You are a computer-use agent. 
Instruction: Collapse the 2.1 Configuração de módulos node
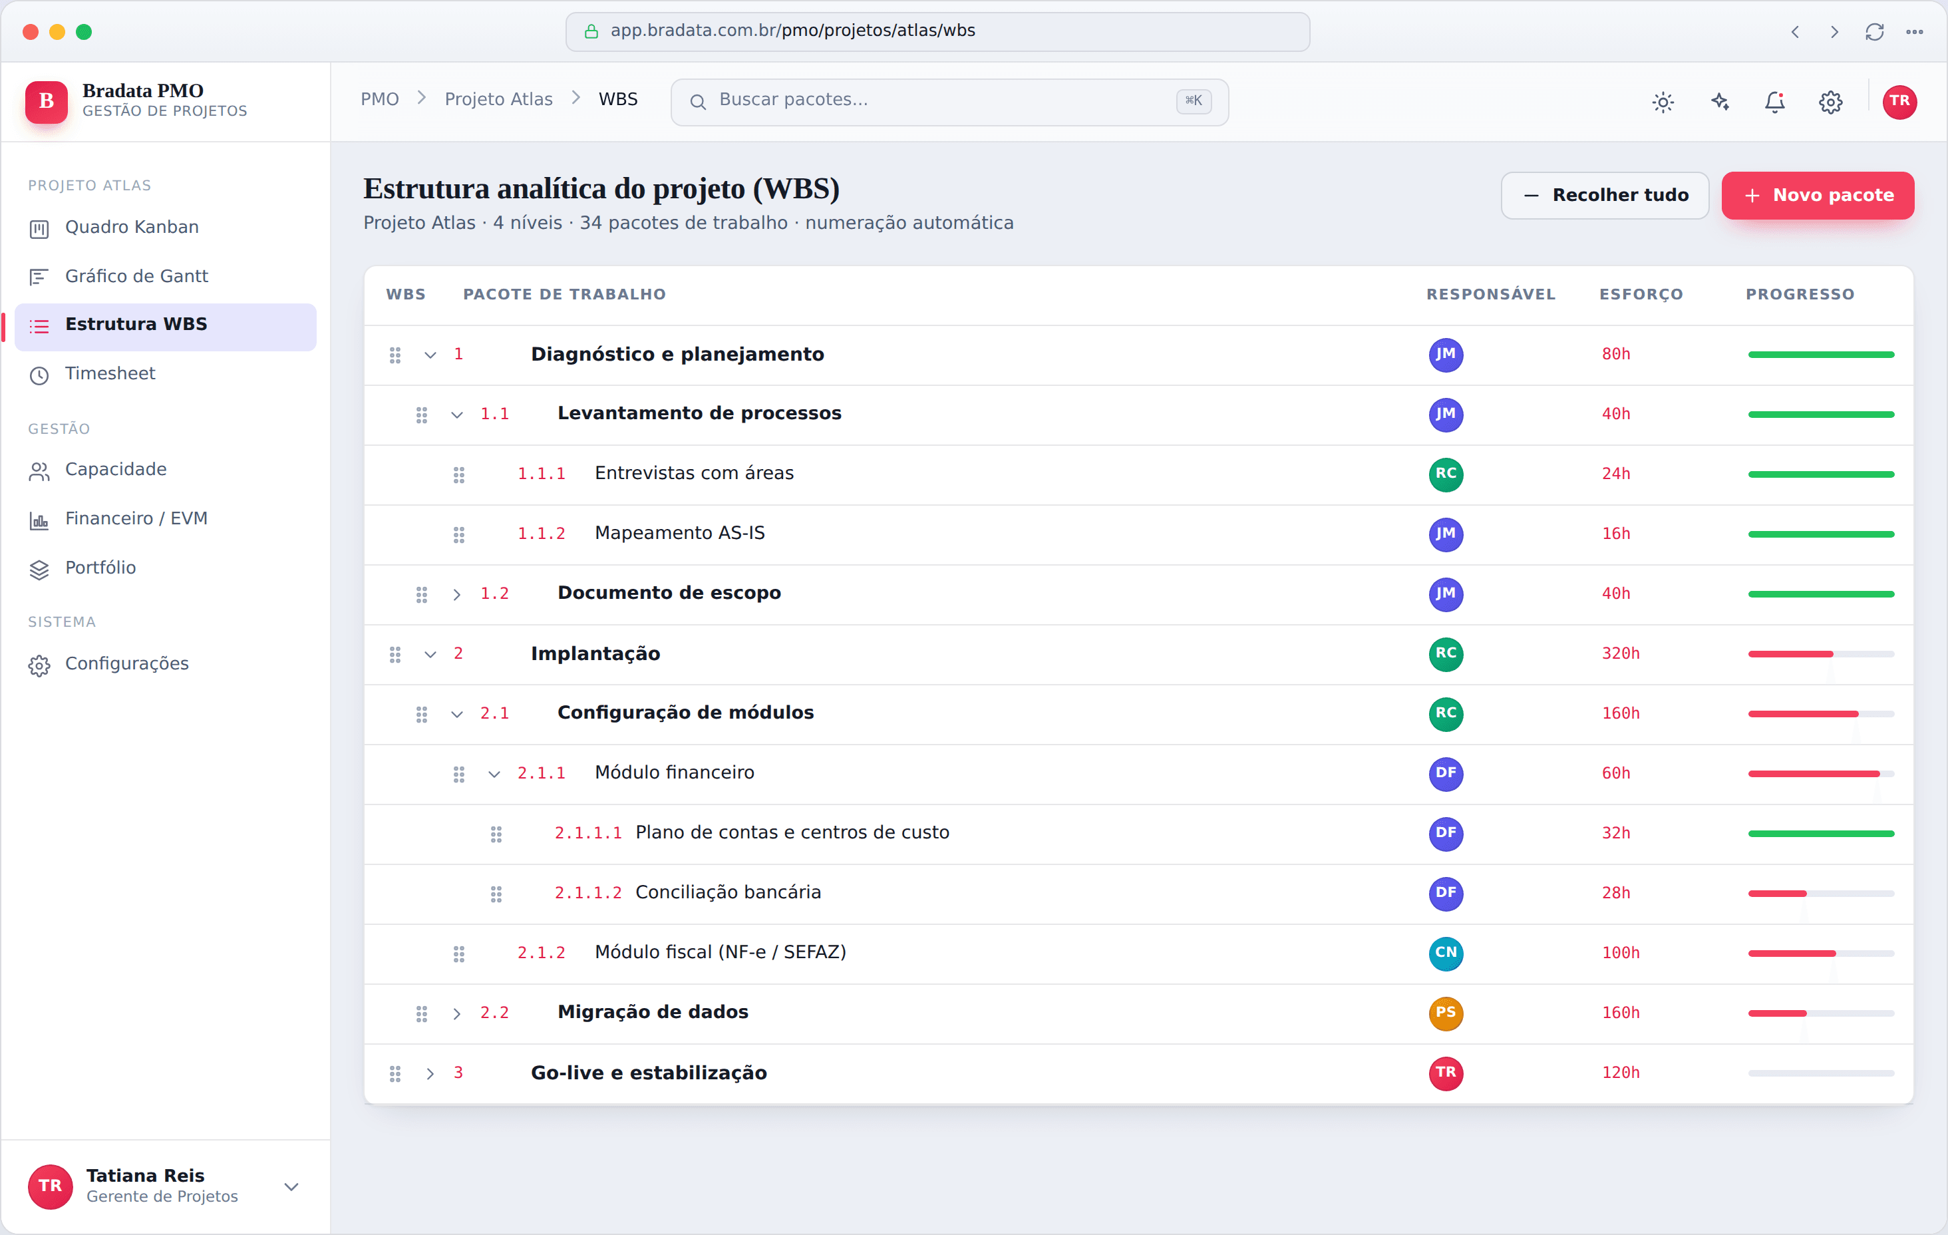coord(457,714)
